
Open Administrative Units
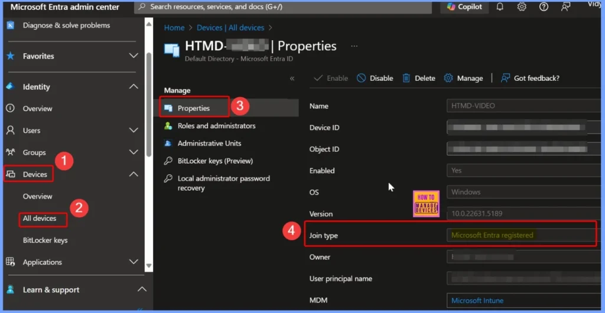click(210, 144)
